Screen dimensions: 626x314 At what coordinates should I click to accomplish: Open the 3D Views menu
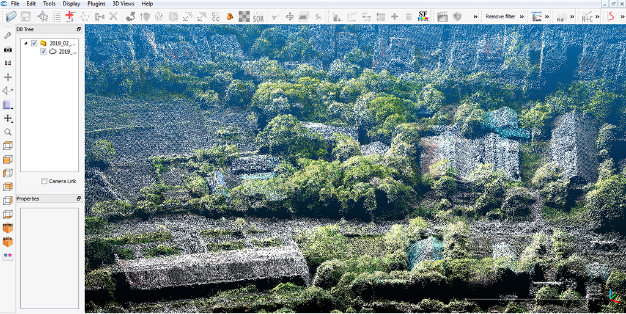[123, 4]
